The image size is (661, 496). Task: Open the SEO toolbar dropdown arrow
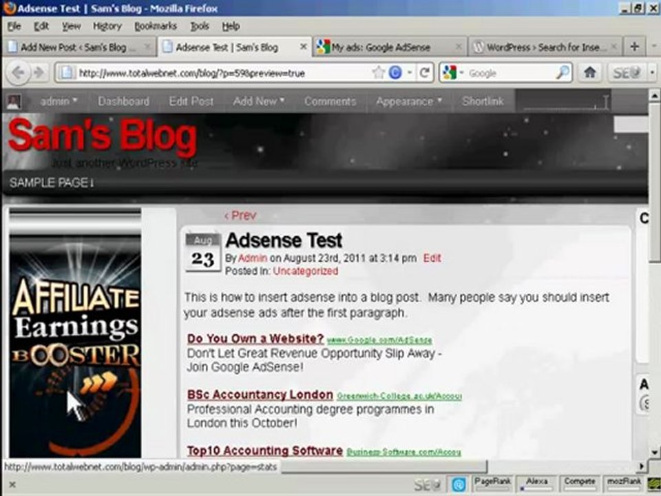pos(652,73)
